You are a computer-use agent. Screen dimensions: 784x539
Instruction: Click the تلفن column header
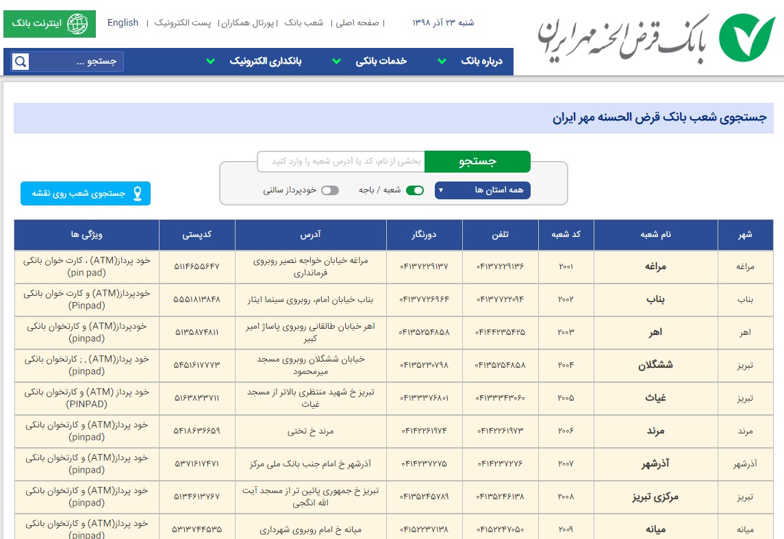(x=500, y=234)
